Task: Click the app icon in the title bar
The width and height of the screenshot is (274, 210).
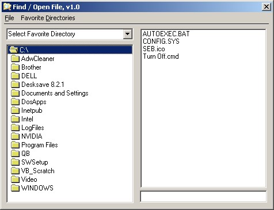Action: 7,7
